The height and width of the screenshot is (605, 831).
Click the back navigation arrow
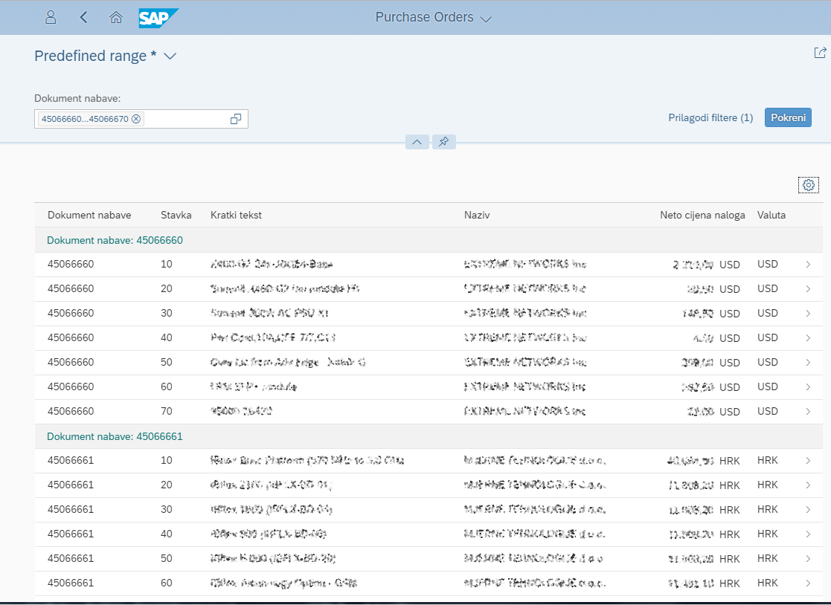click(83, 17)
